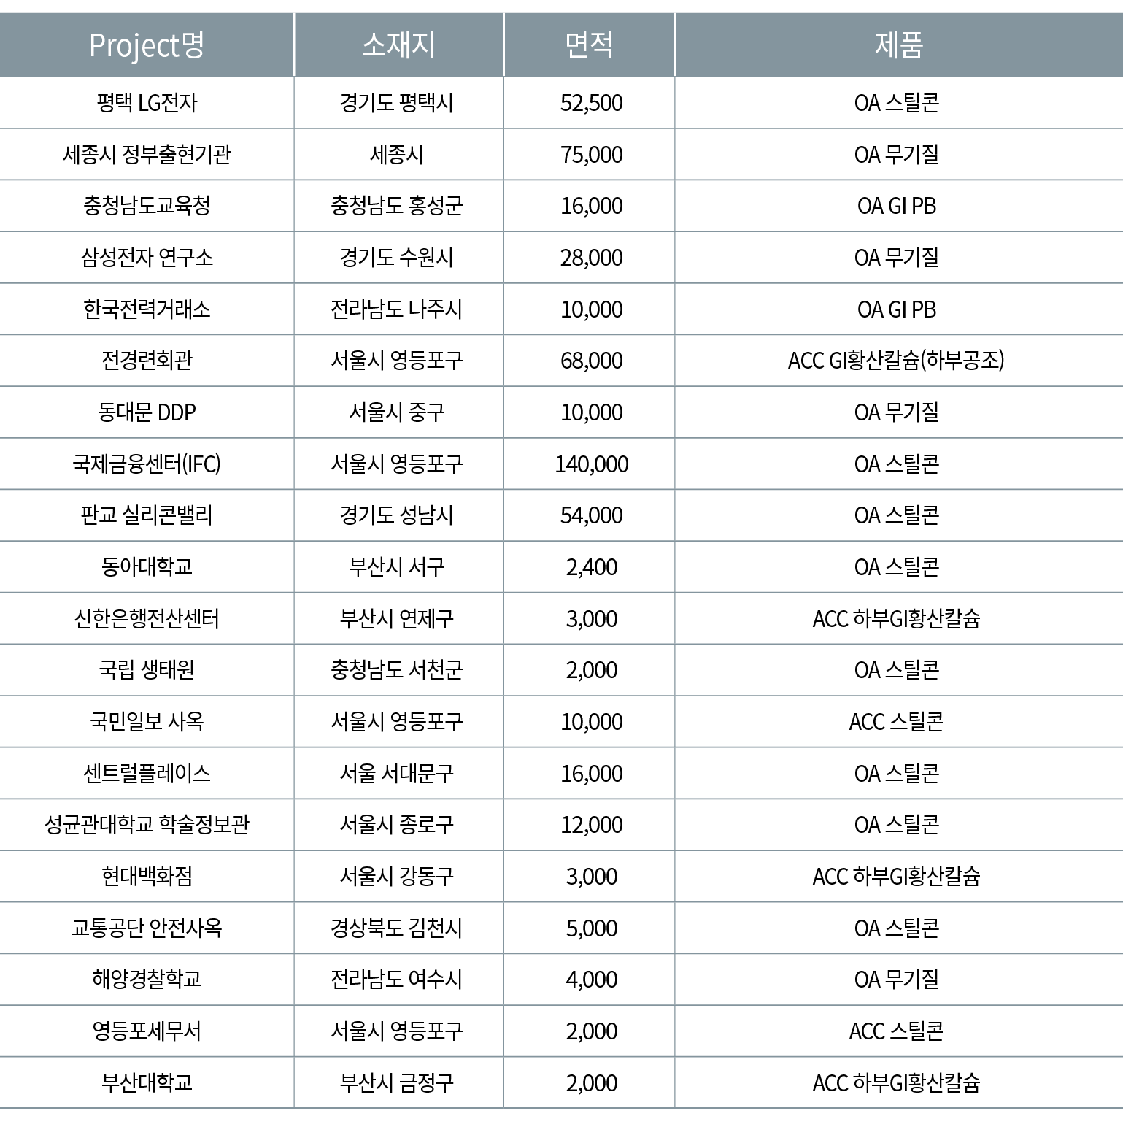Click the 2,400 area value
Viewport: 1123px width, 1127px height.
click(x=591, y=567)
